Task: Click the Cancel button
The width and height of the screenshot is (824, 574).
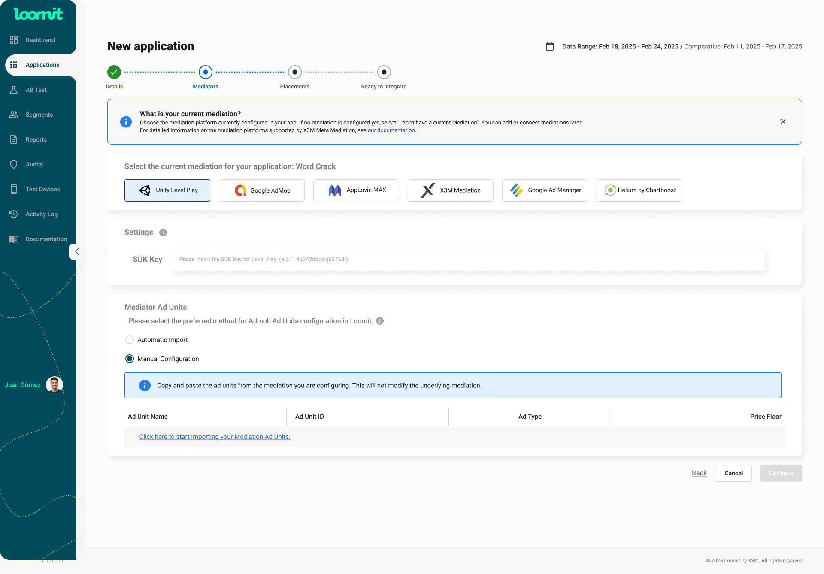Action: pos(734,473)
